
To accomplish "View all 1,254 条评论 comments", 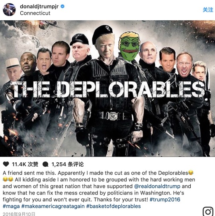I will coord(68,164).
